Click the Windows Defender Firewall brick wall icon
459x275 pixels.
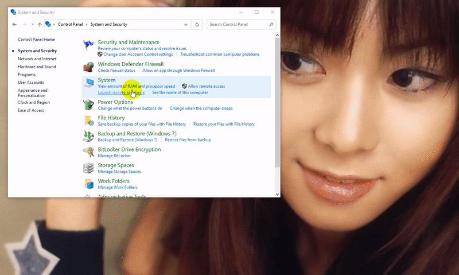coord(88,67)
